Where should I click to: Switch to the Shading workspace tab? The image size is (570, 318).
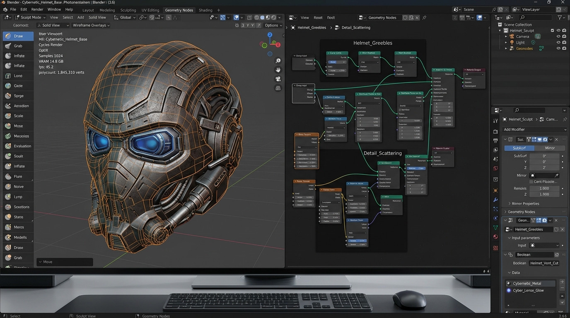205,10
